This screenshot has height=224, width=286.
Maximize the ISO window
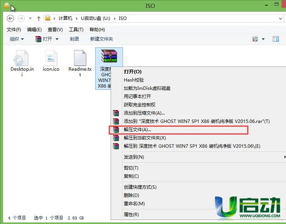[276, 4]
